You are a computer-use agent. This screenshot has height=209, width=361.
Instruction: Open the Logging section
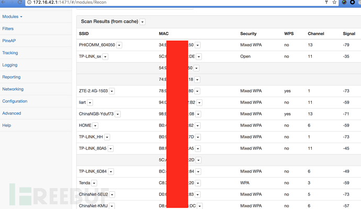coord(9,65)
